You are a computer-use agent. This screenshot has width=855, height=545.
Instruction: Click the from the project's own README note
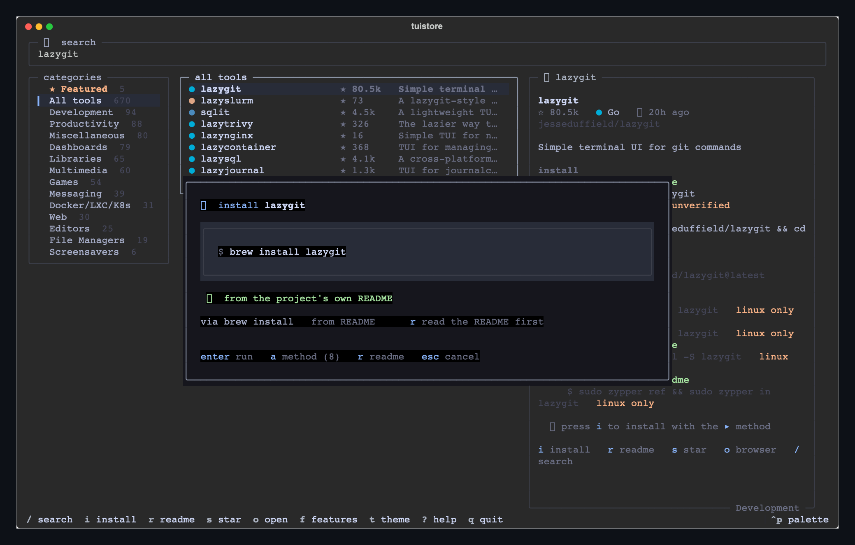pos(299,298)
